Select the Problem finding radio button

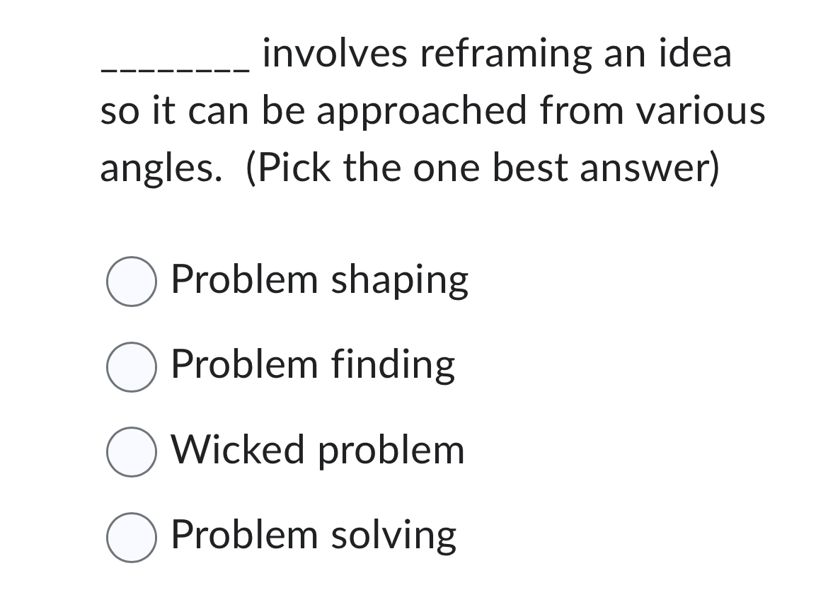tap(132, 368)
